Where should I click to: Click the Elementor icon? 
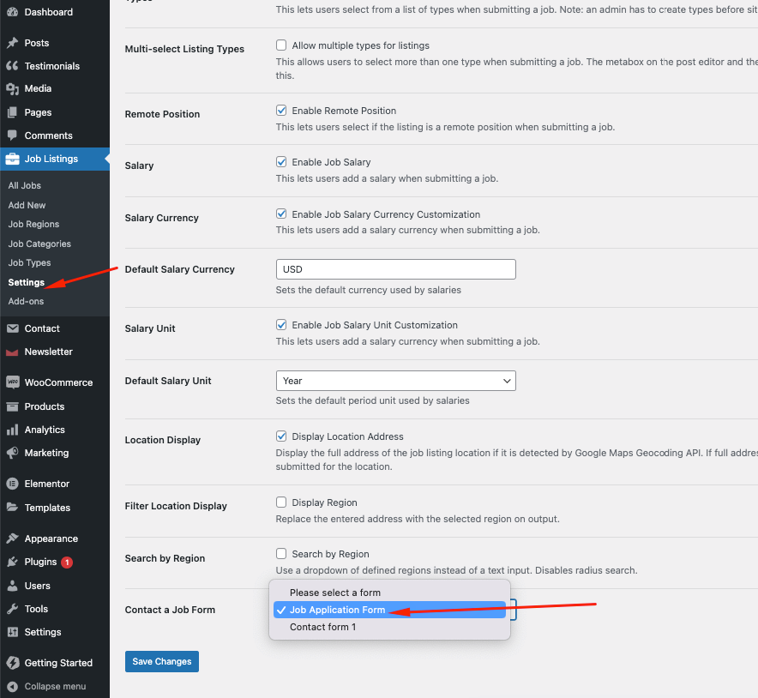coord(13,484)
